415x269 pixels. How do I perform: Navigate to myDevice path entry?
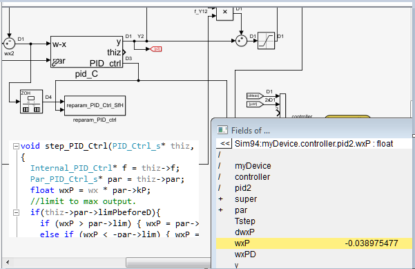253,166
